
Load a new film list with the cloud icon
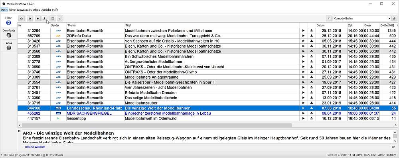click(22, 19)
